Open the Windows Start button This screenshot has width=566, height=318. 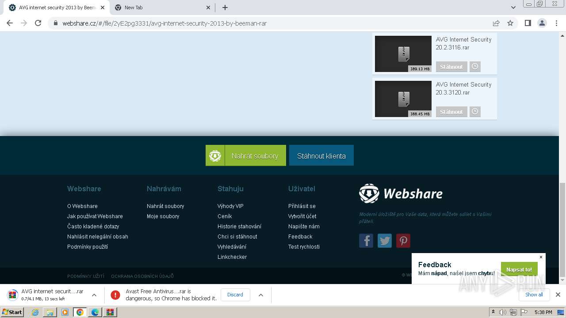[12, 312]
